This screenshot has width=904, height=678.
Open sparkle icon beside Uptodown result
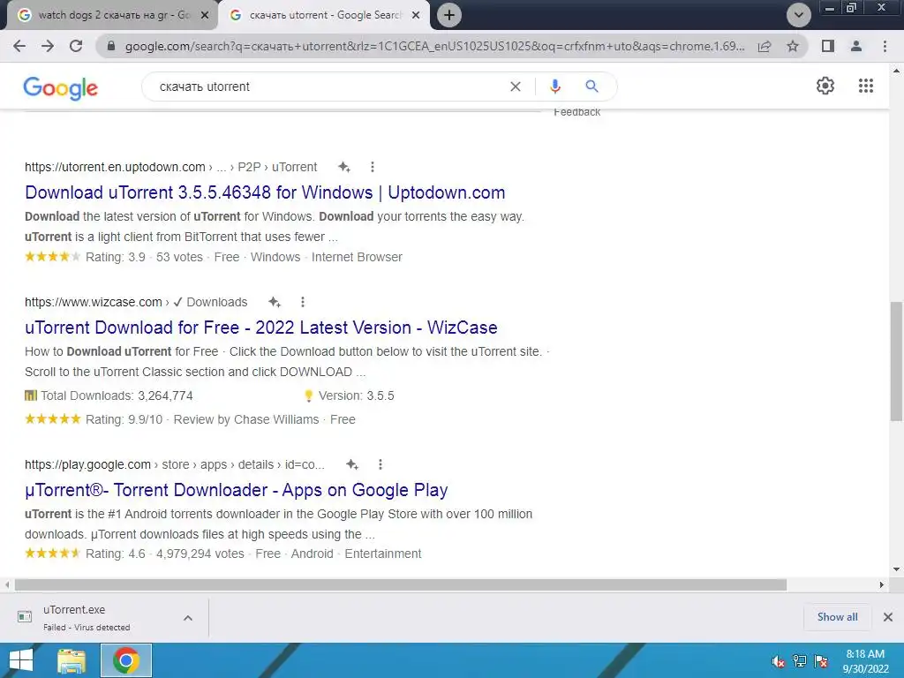pos(344,167)
